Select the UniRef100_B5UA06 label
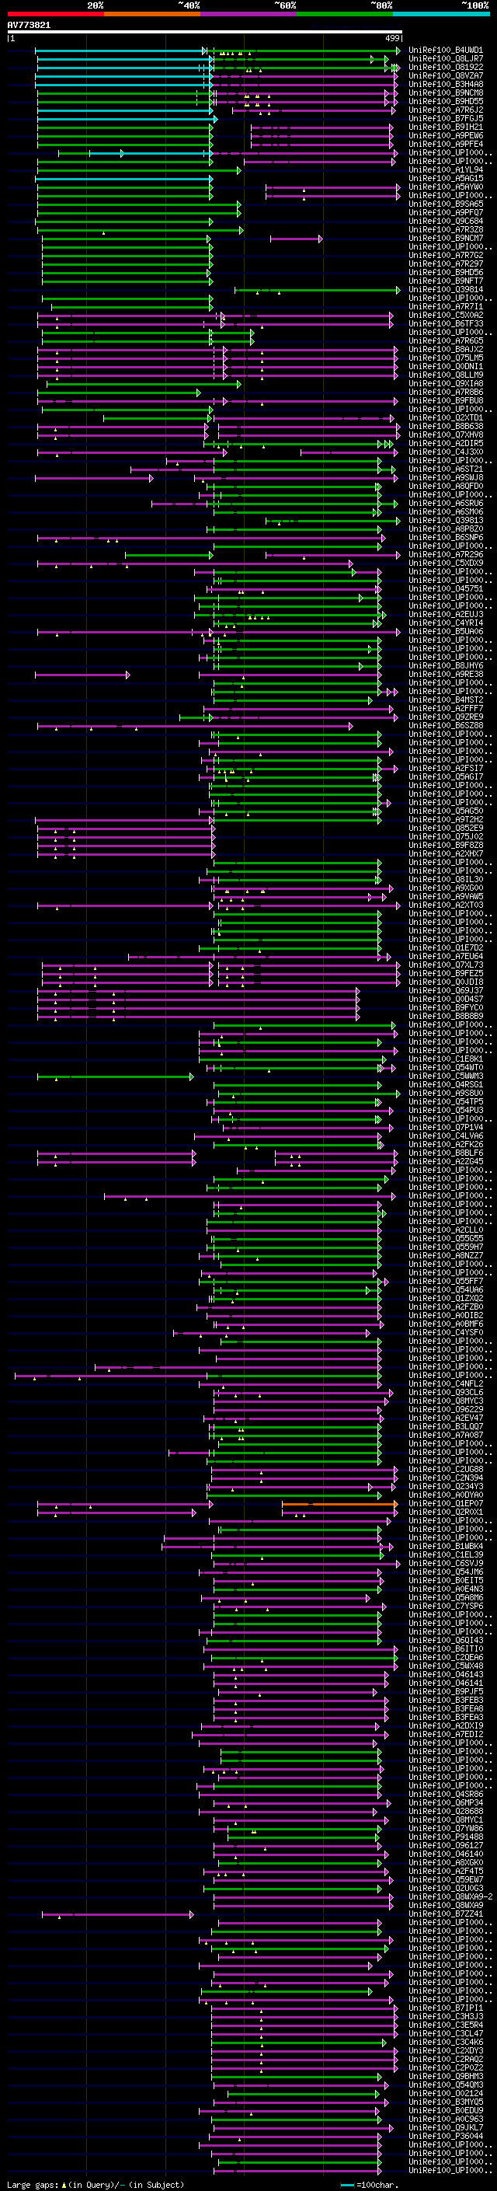Viewport: 497px width, 2191px height. click(446, 632)
